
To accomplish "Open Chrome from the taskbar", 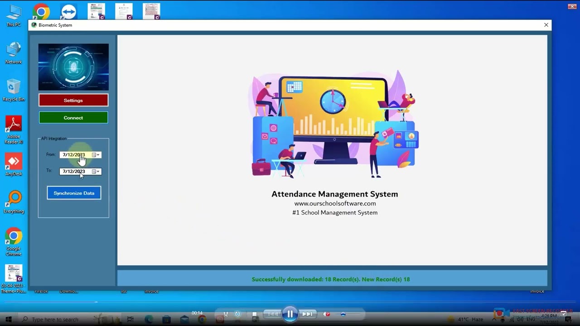I will [202, 320].
